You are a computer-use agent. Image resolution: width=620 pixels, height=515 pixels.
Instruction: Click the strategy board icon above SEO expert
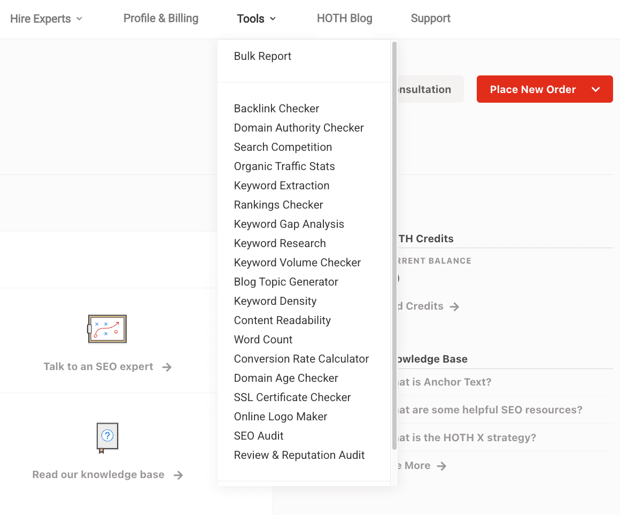coord(107,328)
